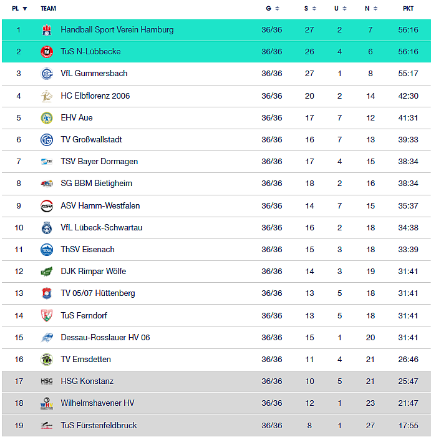Viewport: 431px width, 437px height.
Task: Click the VfL Gummersbach club crest
Action: [x=47, y=74]
